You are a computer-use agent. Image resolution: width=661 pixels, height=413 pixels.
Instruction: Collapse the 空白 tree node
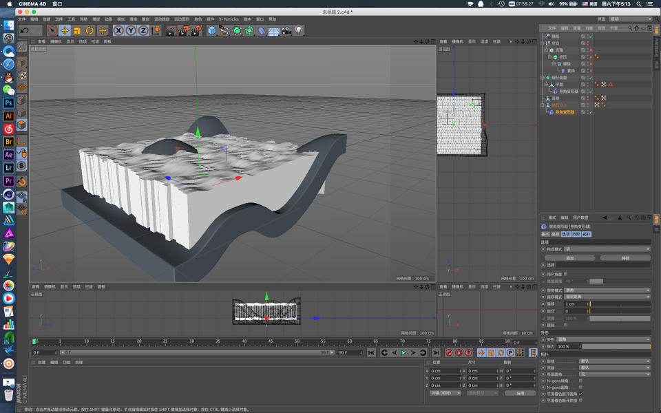click(x=543, y=43)
